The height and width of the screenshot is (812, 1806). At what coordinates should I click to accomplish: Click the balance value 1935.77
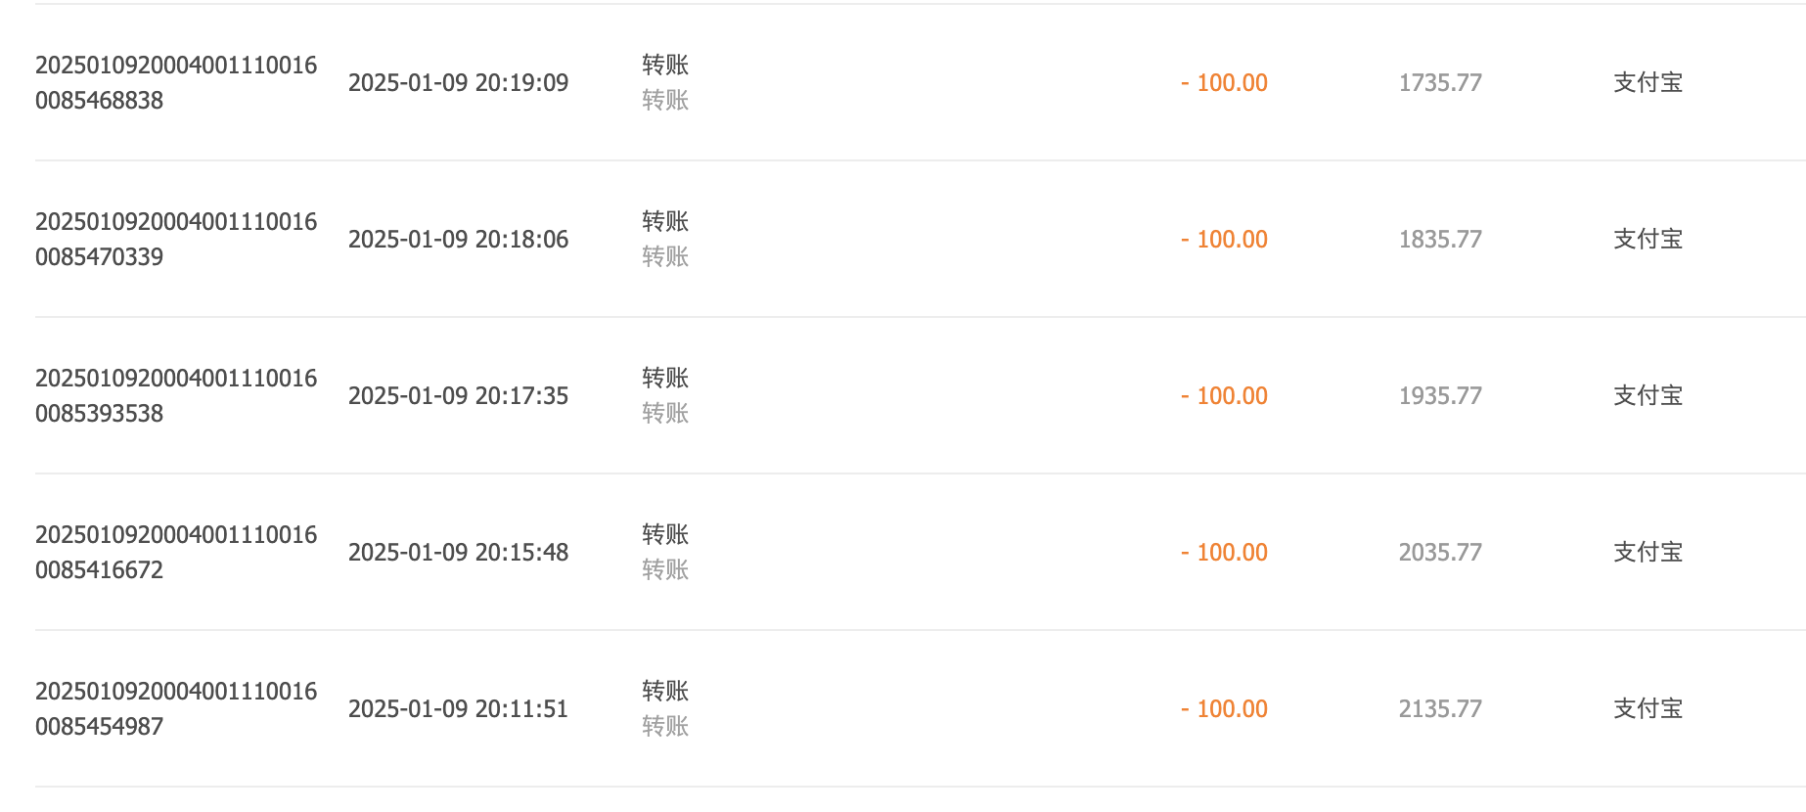point(1440,395)
